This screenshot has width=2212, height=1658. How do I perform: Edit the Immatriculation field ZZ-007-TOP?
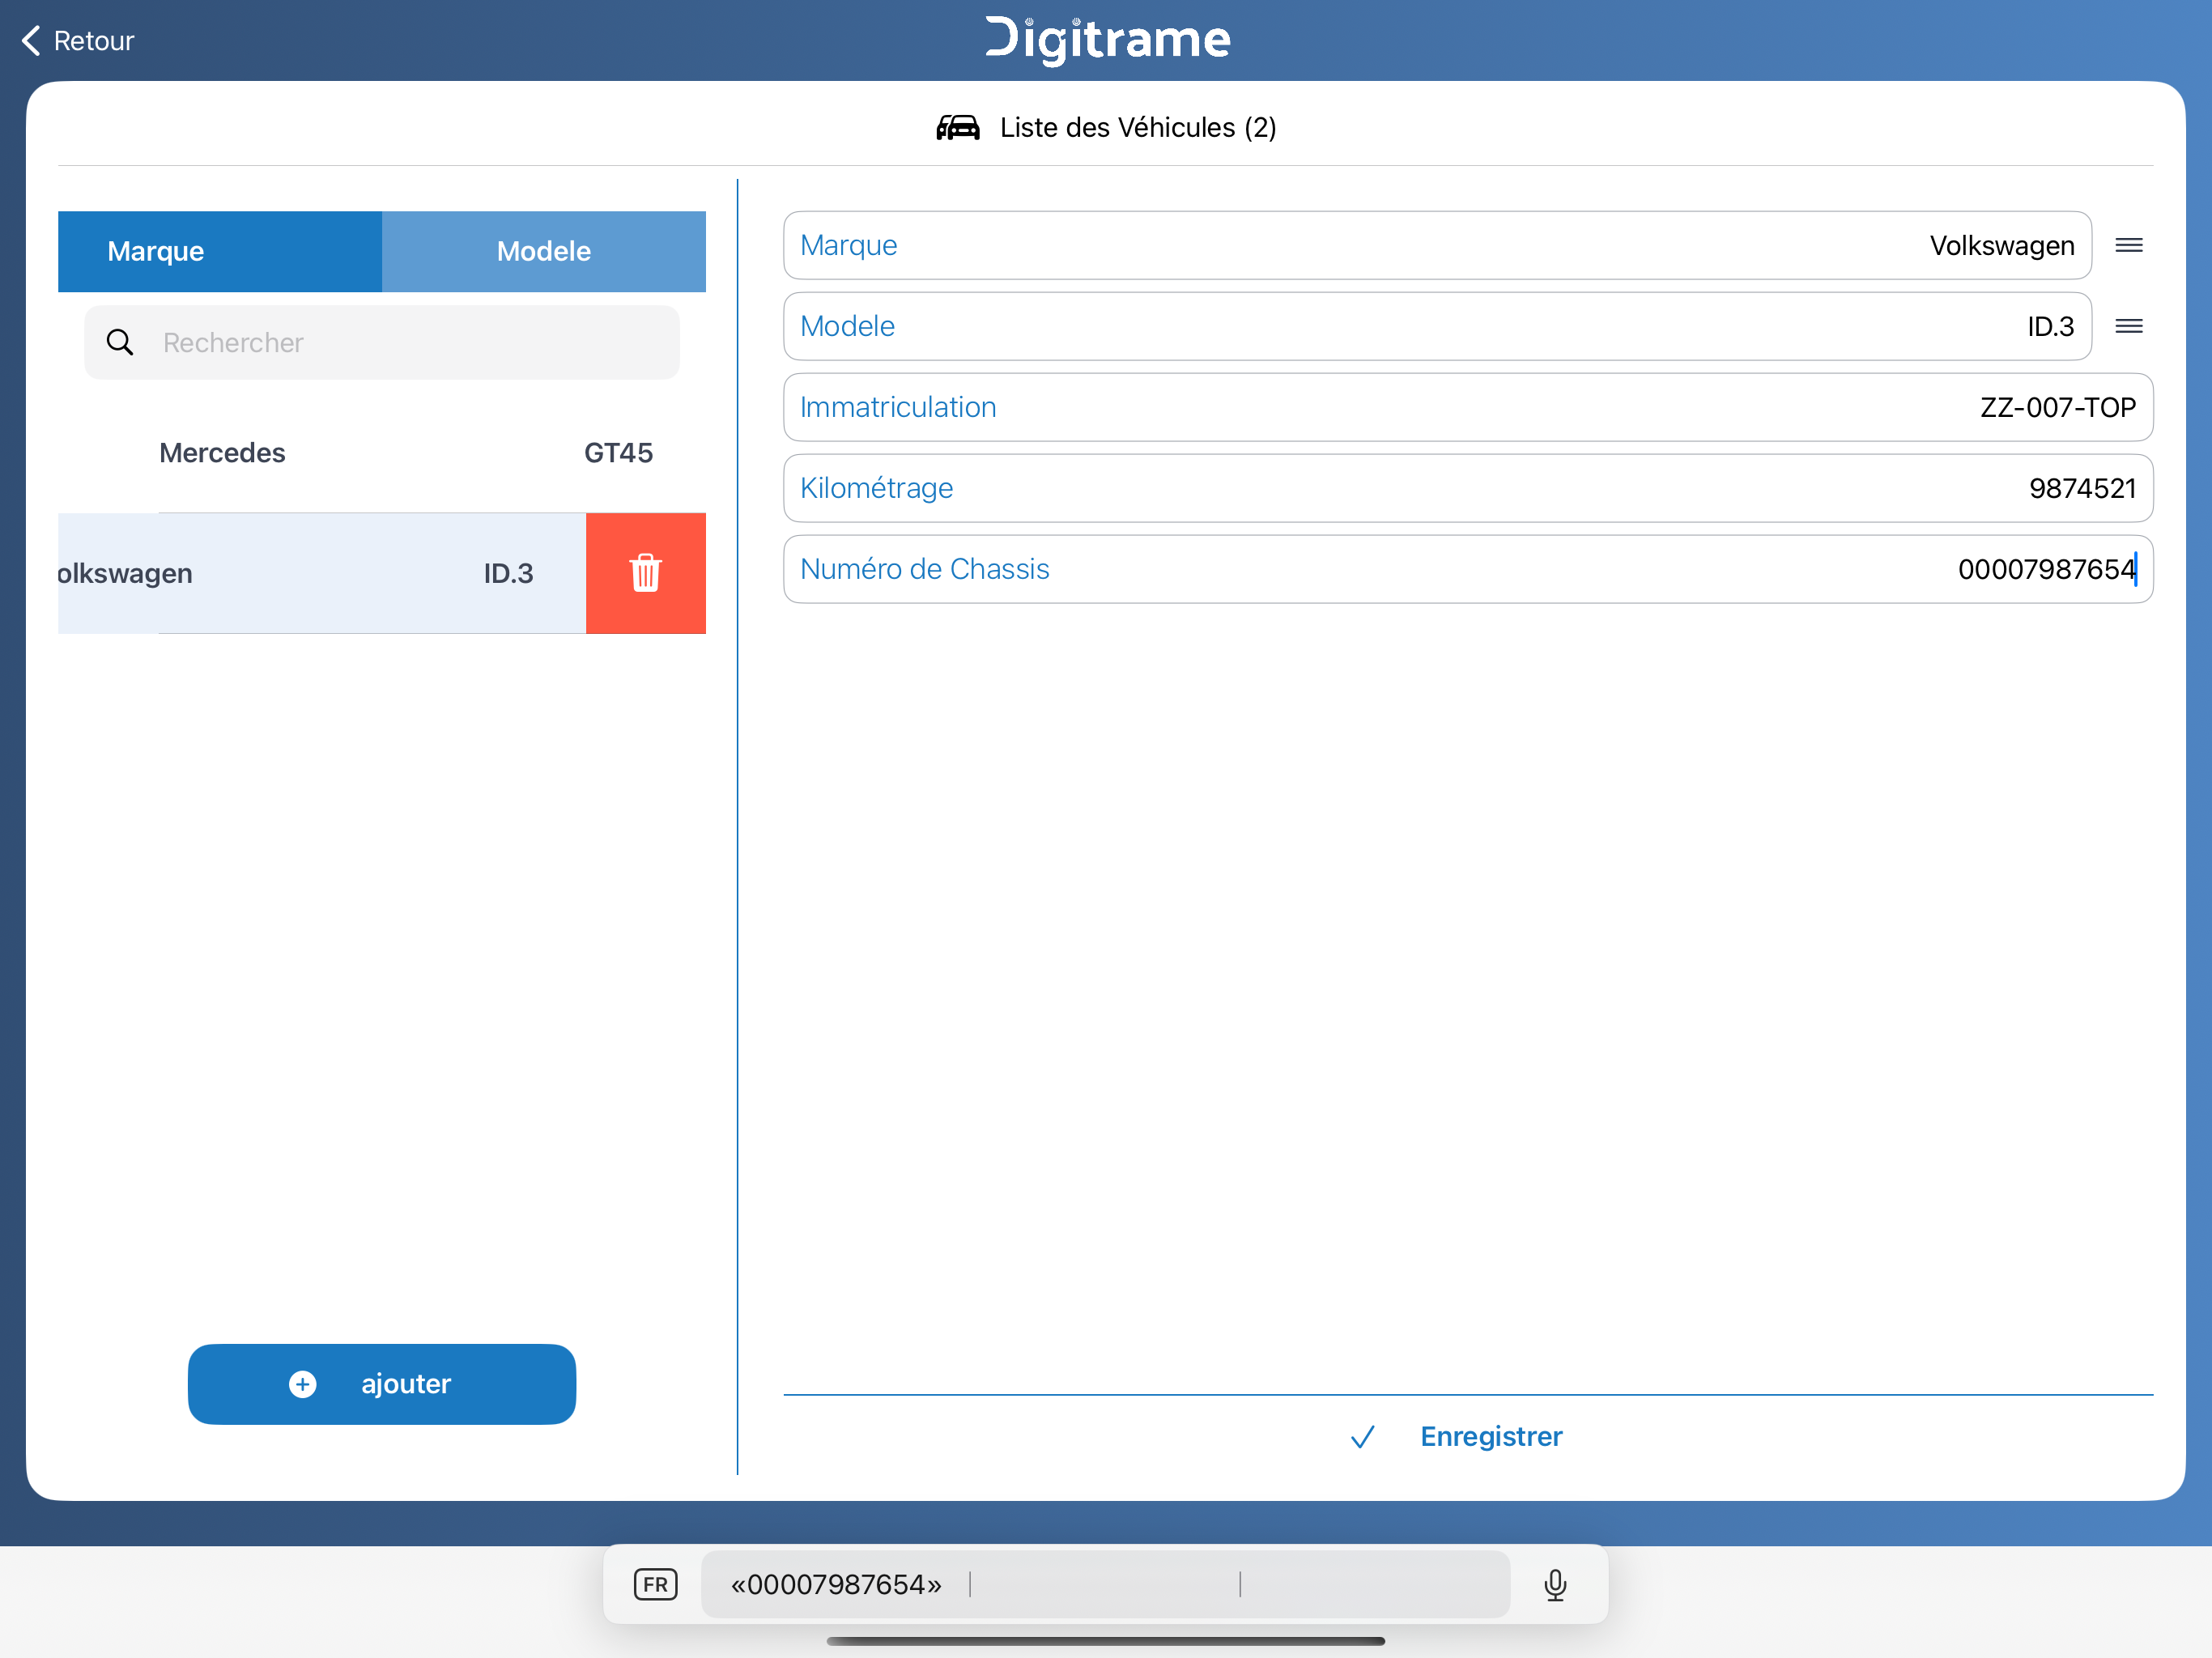(x=1468, y=407)
